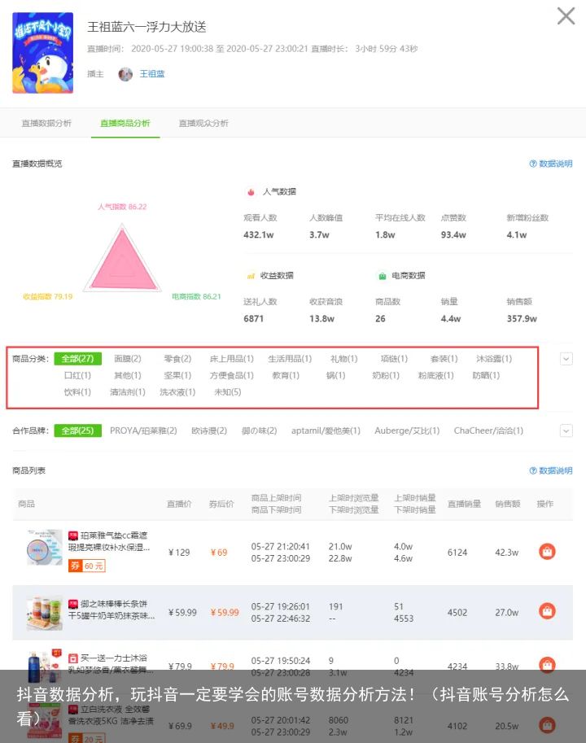The width and height of the screenshot is (586, 743).
Task: Filter brands by 欧诗漫(2)
Action: point(209,431)
